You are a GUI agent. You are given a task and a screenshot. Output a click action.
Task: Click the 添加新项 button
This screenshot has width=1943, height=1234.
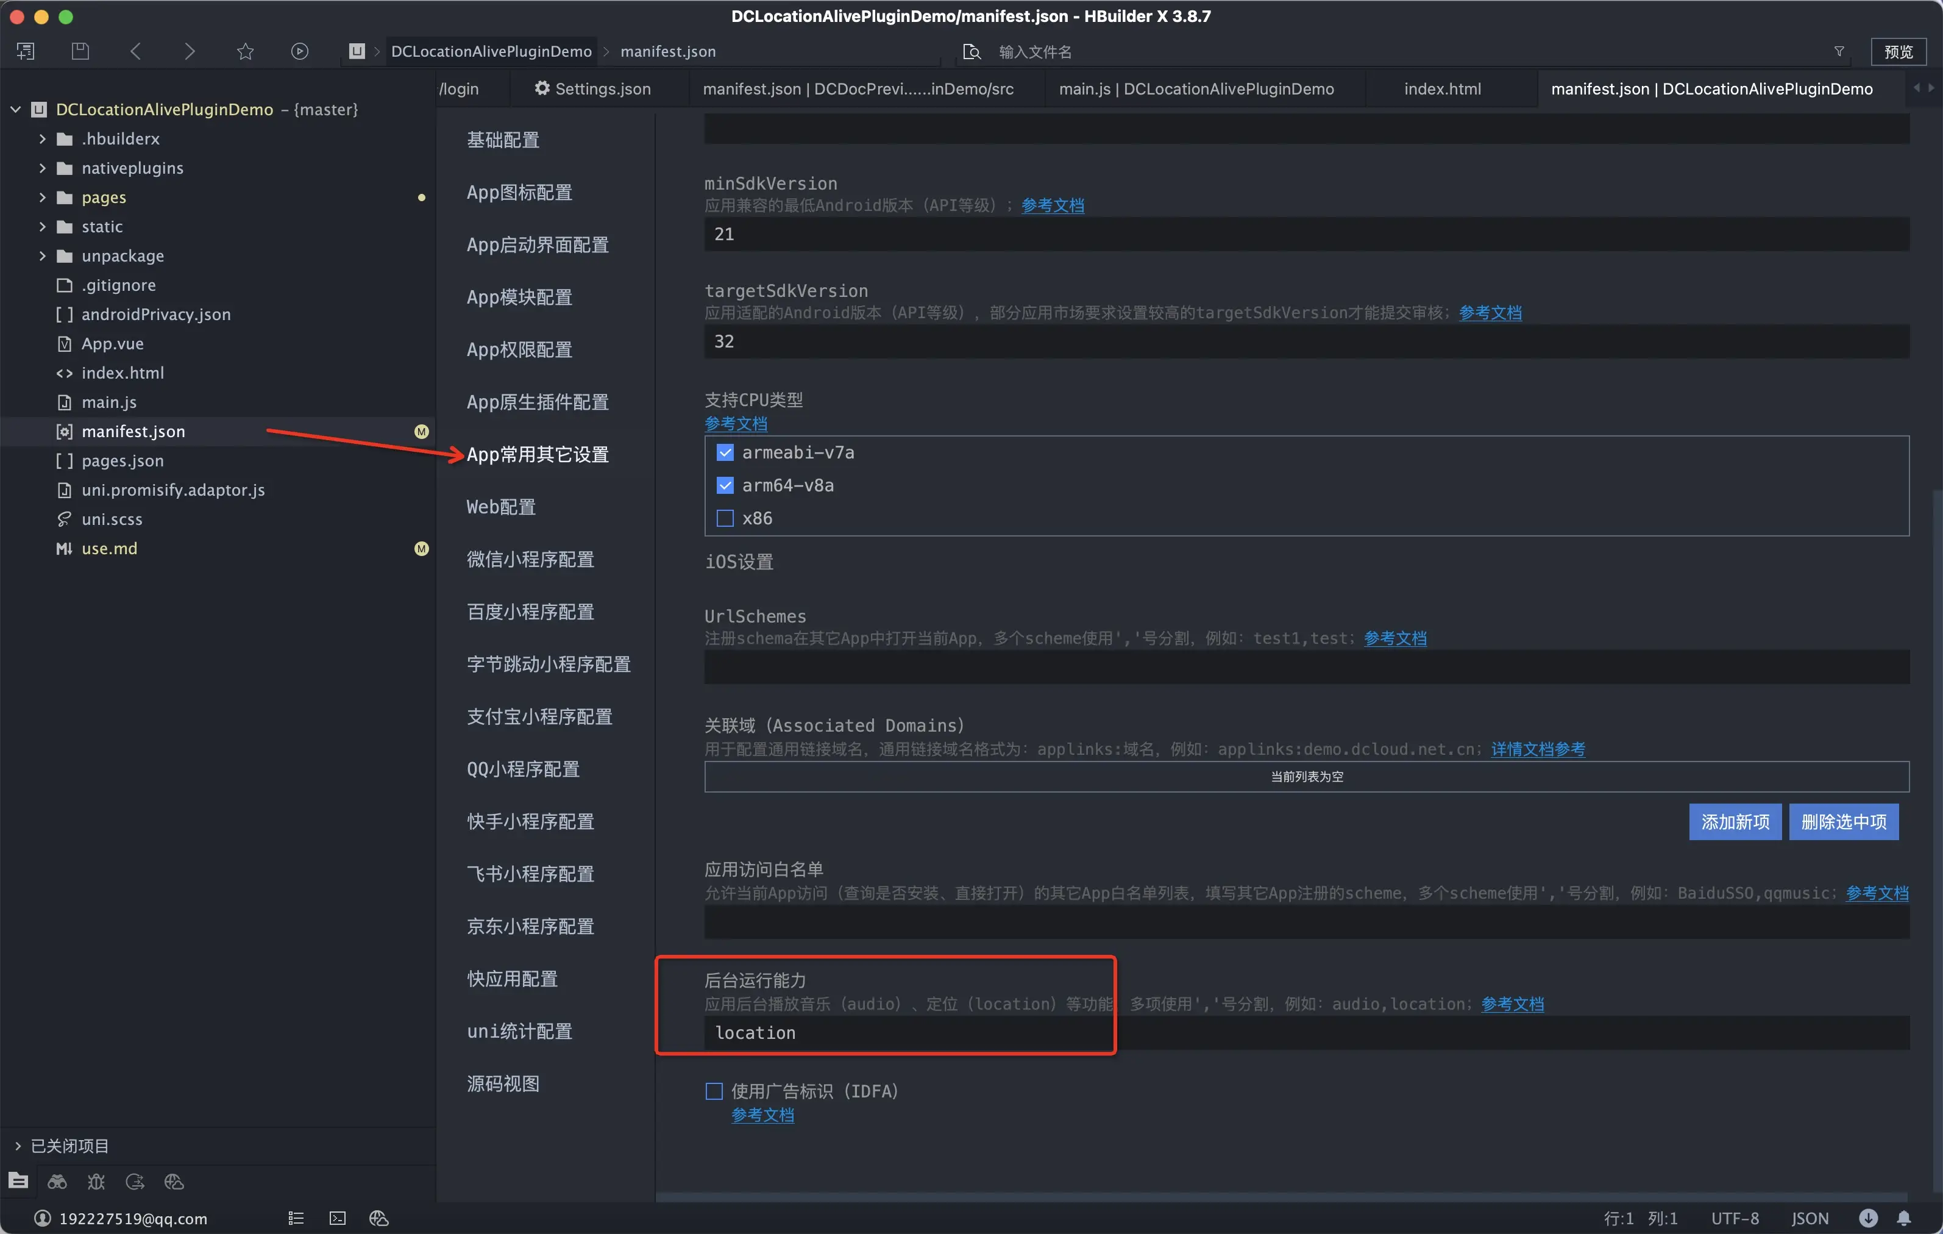coord(1735,822)
